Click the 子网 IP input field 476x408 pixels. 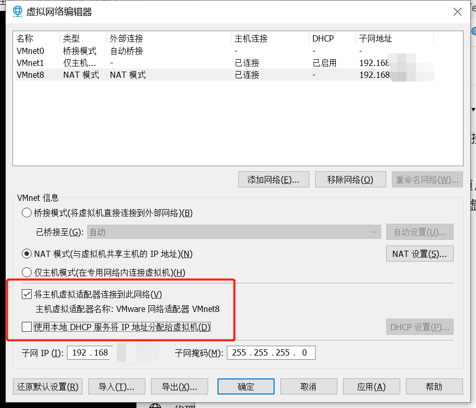click(112, 353)
